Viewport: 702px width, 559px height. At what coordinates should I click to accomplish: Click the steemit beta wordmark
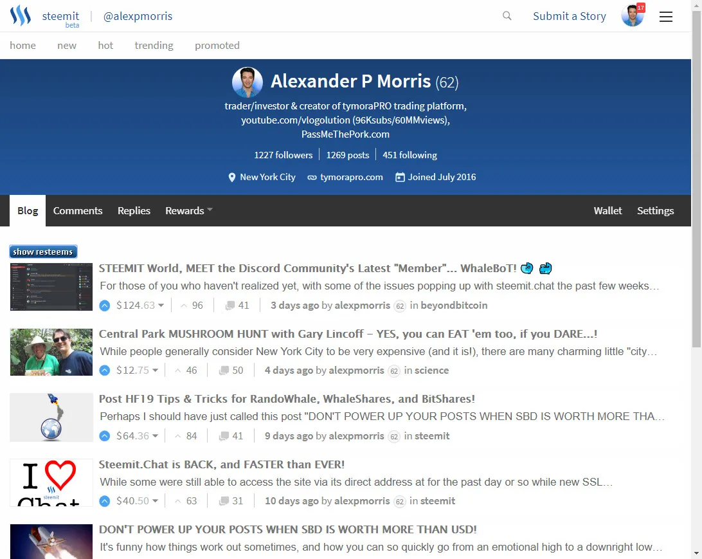coord(61,19)
